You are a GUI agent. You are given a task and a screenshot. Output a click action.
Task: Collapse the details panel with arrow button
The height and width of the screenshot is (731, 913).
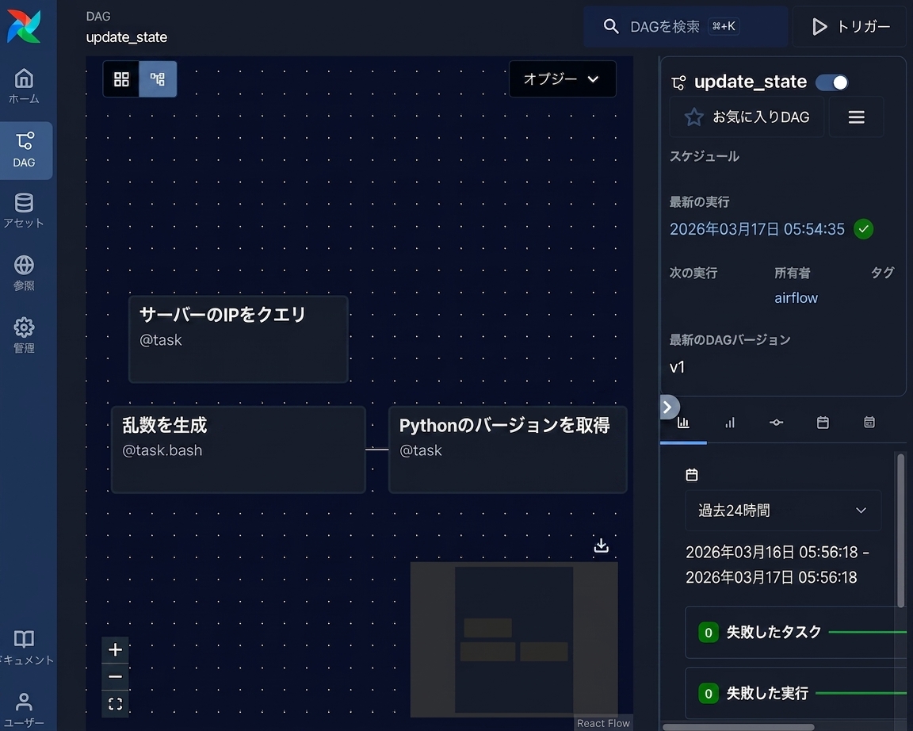point(668,407)
